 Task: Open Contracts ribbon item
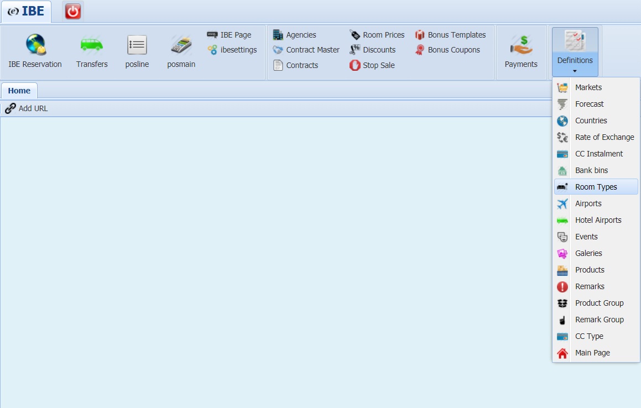(295, 65)
